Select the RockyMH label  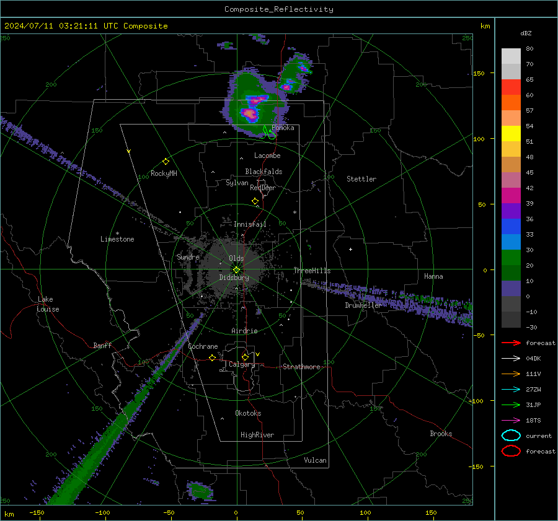164,173
